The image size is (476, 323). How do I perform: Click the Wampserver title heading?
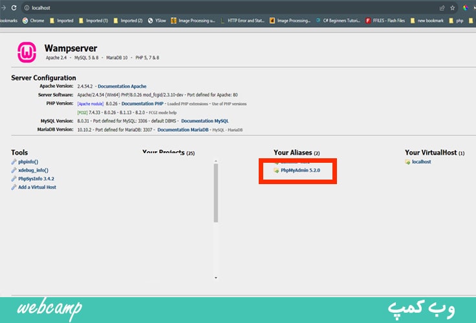(70, 48)
